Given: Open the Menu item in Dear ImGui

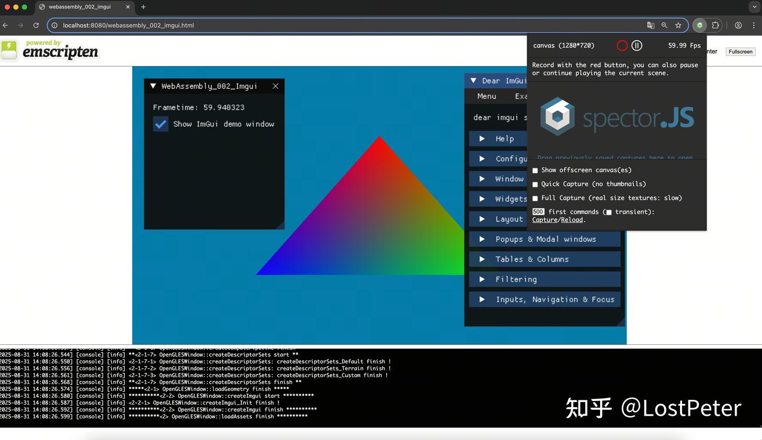Looking at the screenshot, I should pyautogui.click(x=486, y=96).
